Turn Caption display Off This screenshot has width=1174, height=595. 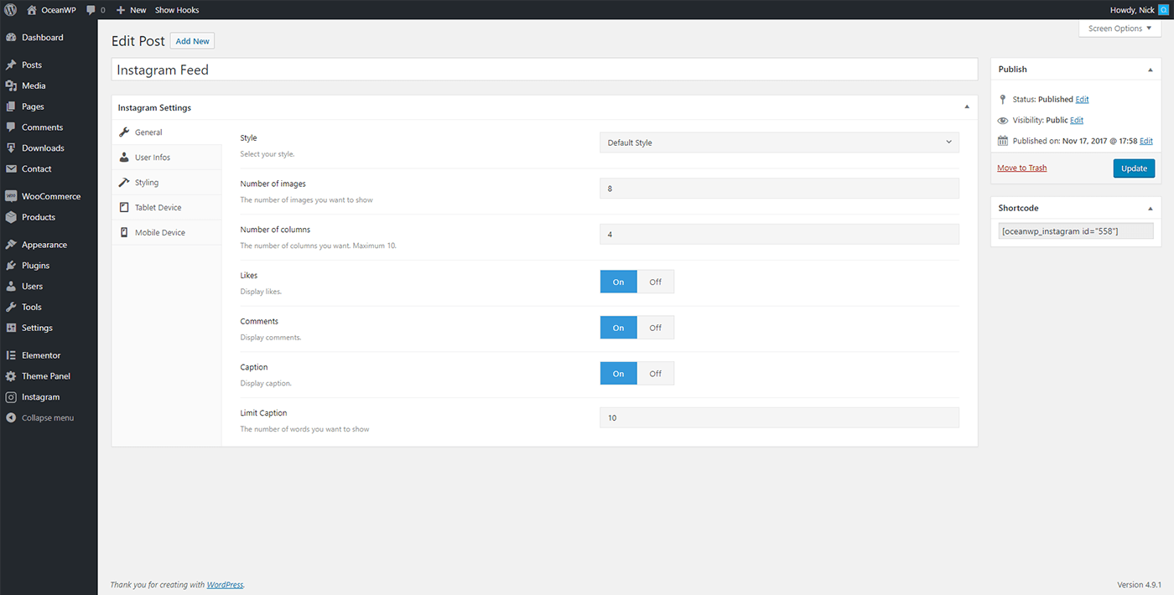click(x=656, y=374)
